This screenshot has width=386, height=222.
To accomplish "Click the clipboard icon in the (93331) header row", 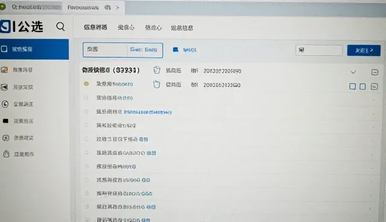I will 157,71.
